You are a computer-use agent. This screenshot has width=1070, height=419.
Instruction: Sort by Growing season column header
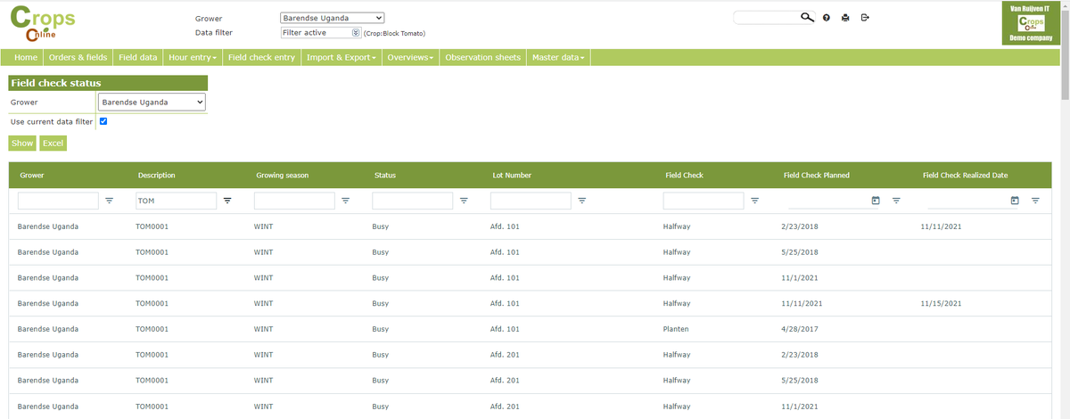282,176
